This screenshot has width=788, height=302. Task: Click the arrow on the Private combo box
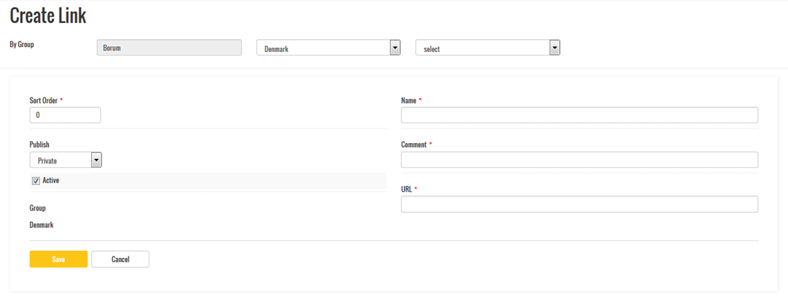pyautogui.click(x=96, y=160)
